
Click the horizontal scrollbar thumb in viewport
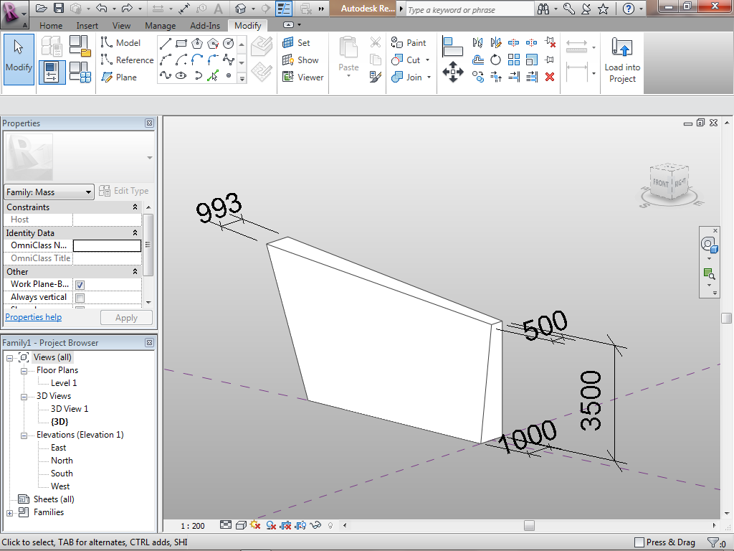529,526
